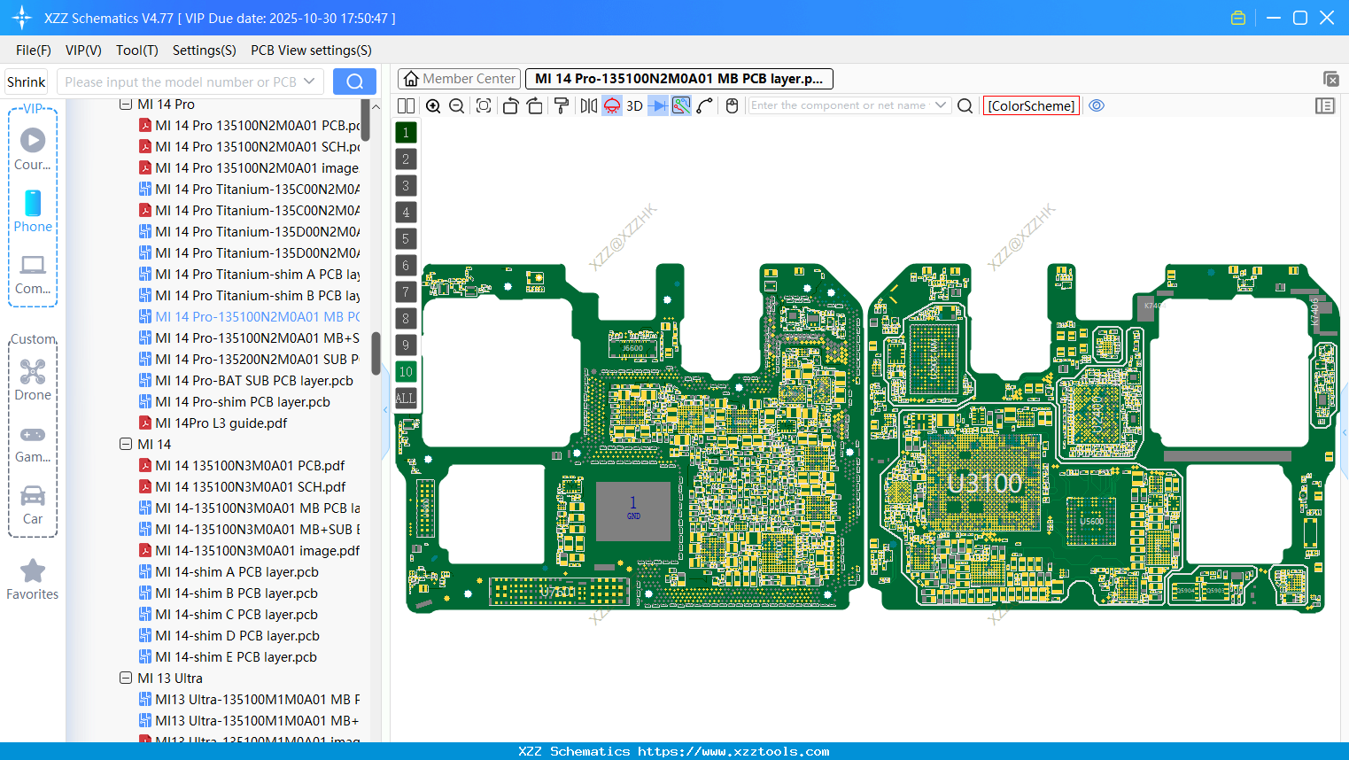
Task: Activate the diode measurement jump icon
Action: tap(656, 105)
